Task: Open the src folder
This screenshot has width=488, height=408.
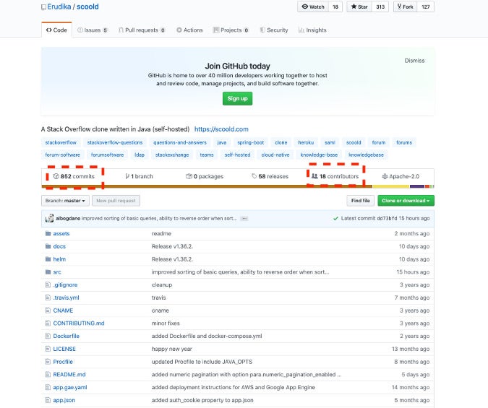Action: pyautogui.click(x=57, y=272)
